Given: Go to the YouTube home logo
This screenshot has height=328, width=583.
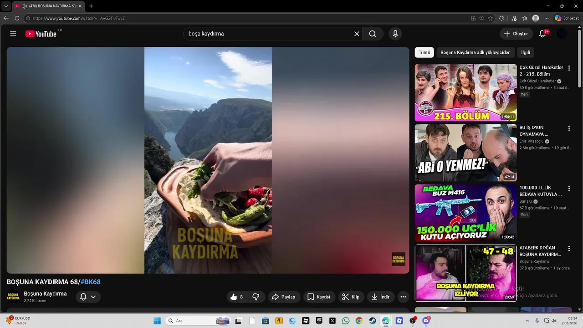Looking at the screenshot, I should pyautogui.click(x=41, y=34).
